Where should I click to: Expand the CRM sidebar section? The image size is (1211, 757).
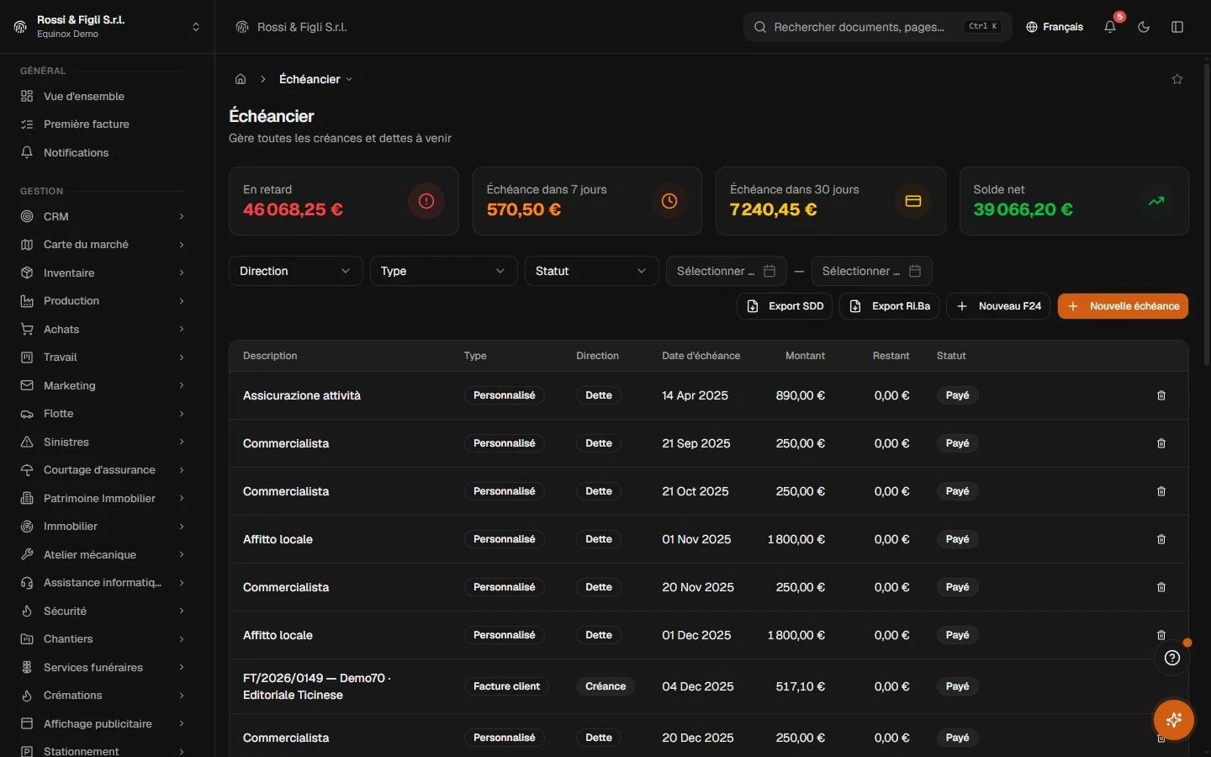(103, 216)
